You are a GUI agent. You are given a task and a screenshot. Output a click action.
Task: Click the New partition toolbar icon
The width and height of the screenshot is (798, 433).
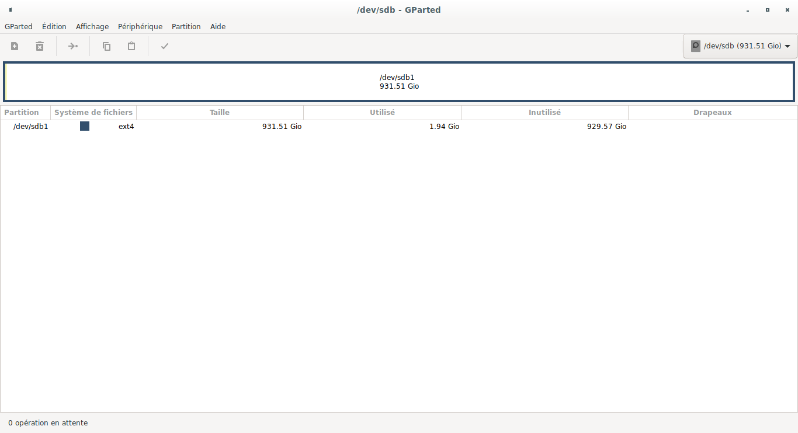15,46
